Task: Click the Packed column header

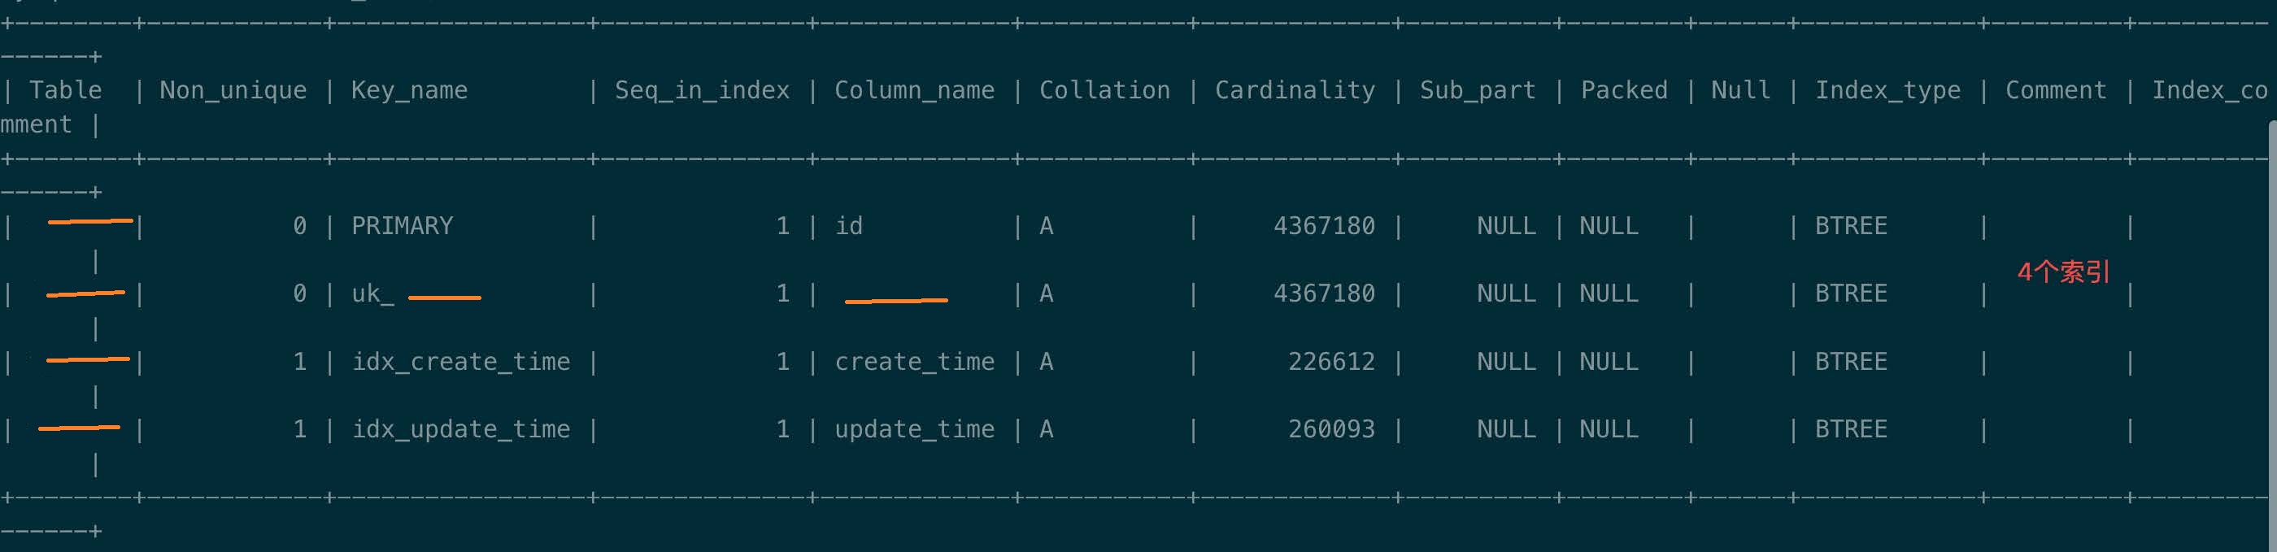Action: pyautogui.click(x=1624, y=90)
